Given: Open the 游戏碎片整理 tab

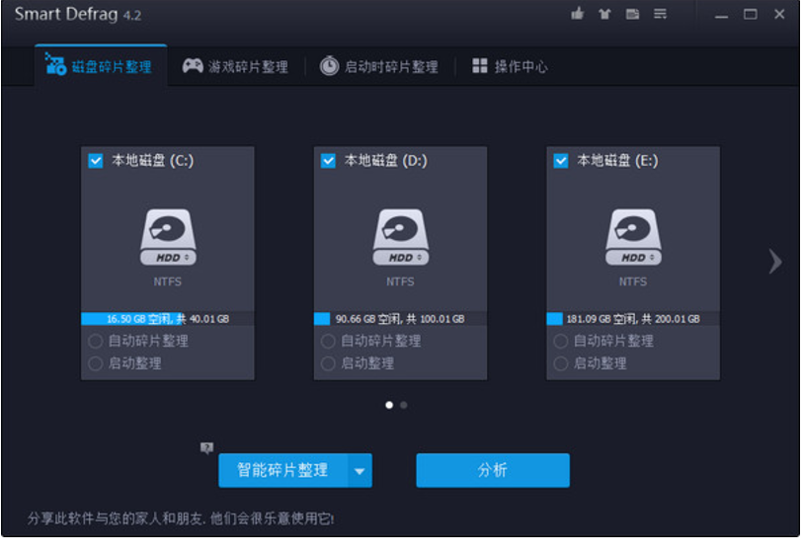Looking at the screenshot, I should (x=236, y=66).
